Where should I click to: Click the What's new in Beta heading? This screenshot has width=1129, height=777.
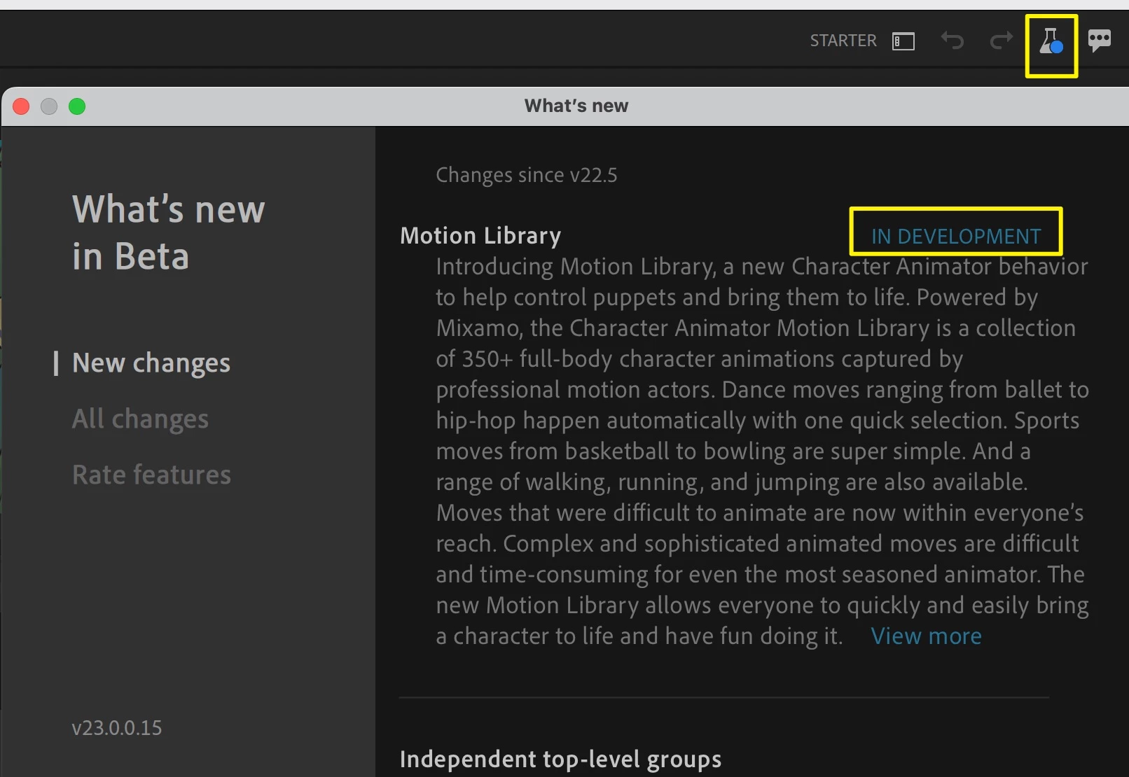[x=169, y=232]
